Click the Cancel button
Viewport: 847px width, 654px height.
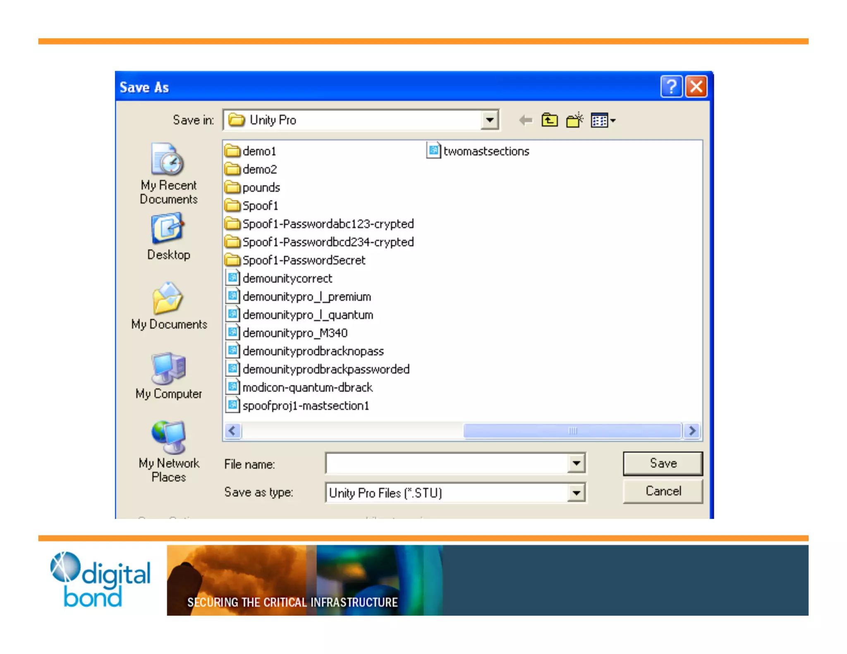[x=663, y=491]
